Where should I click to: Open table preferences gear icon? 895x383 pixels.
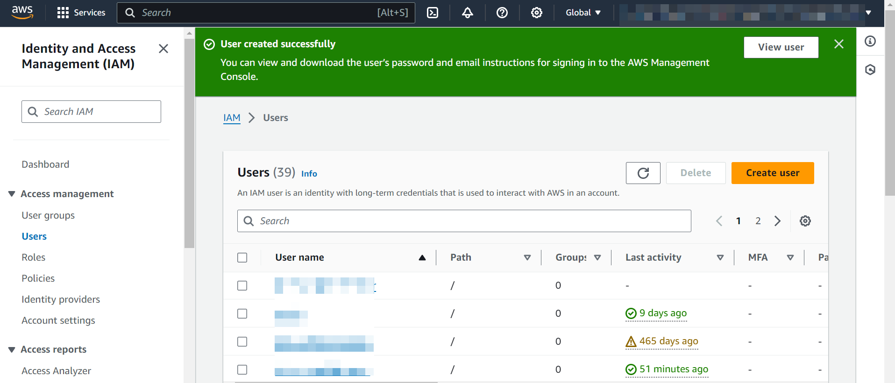click(805, 221)
